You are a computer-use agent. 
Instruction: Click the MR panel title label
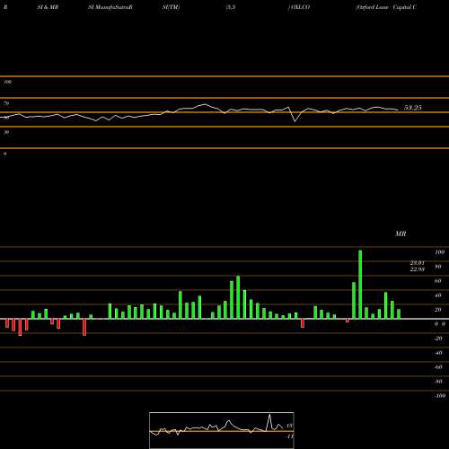point(401,233)
